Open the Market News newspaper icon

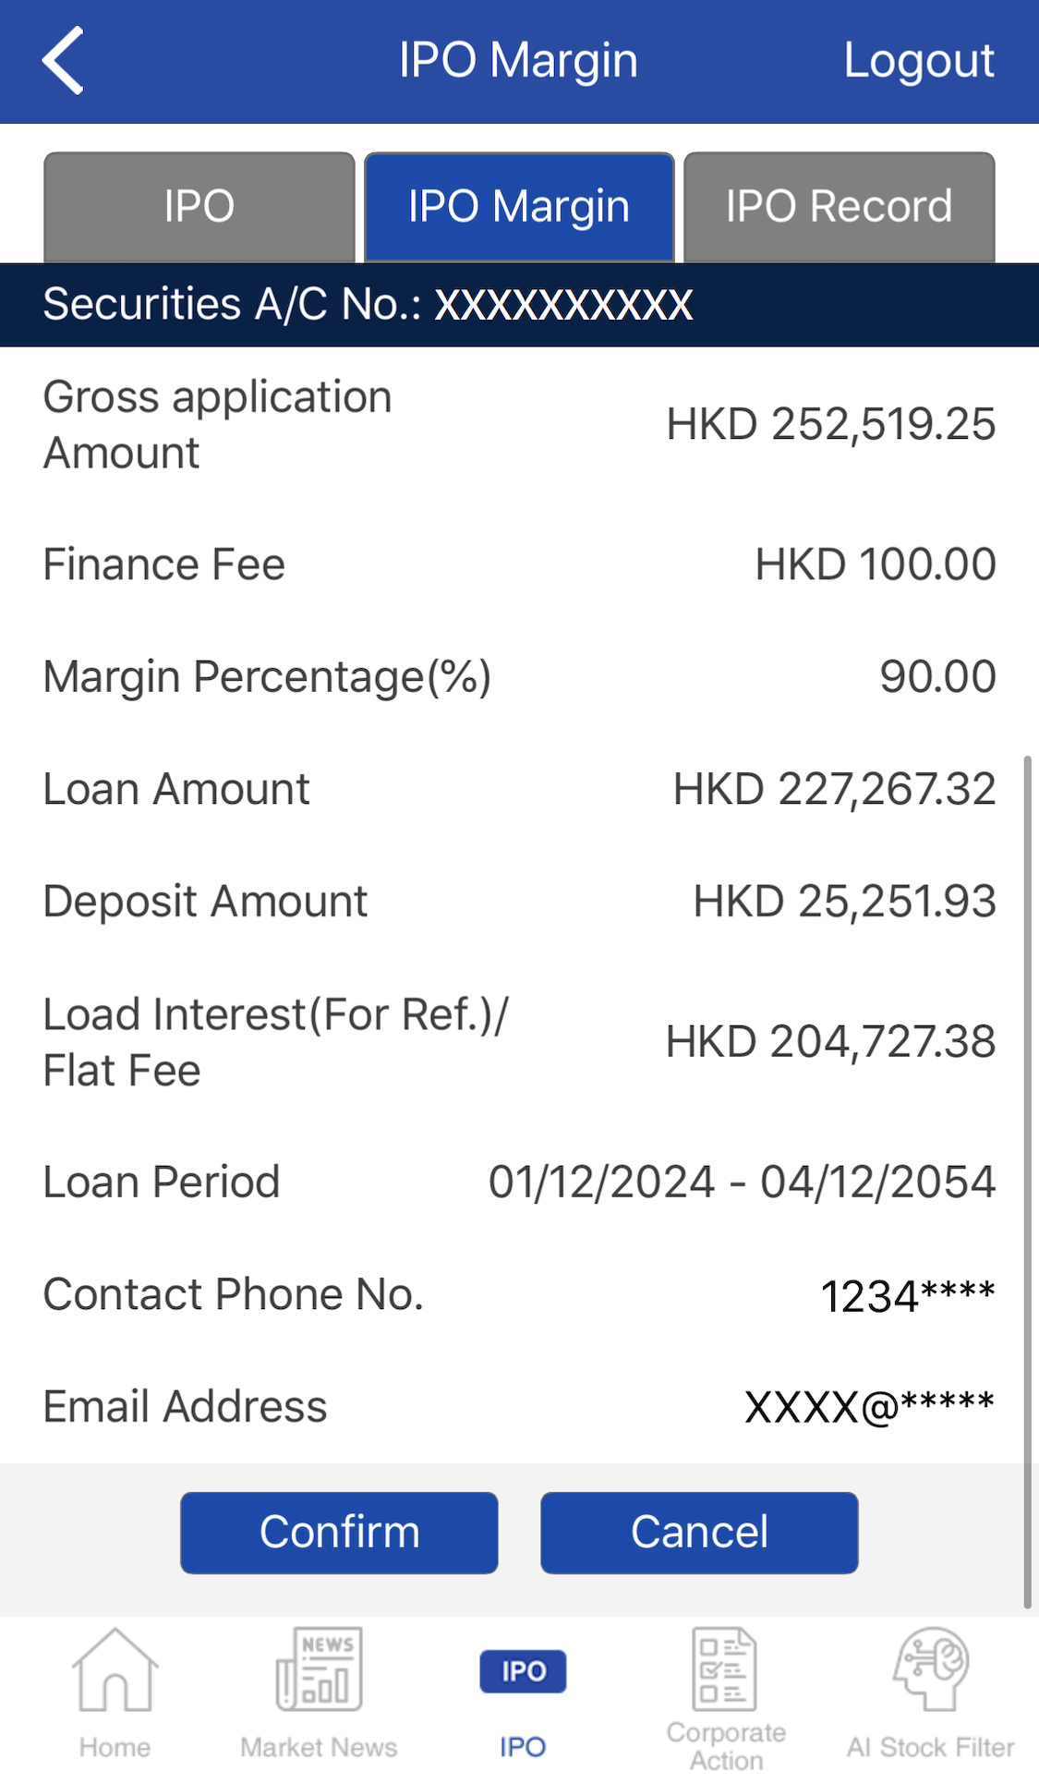pyautogui.click(x=319, y=1671)
